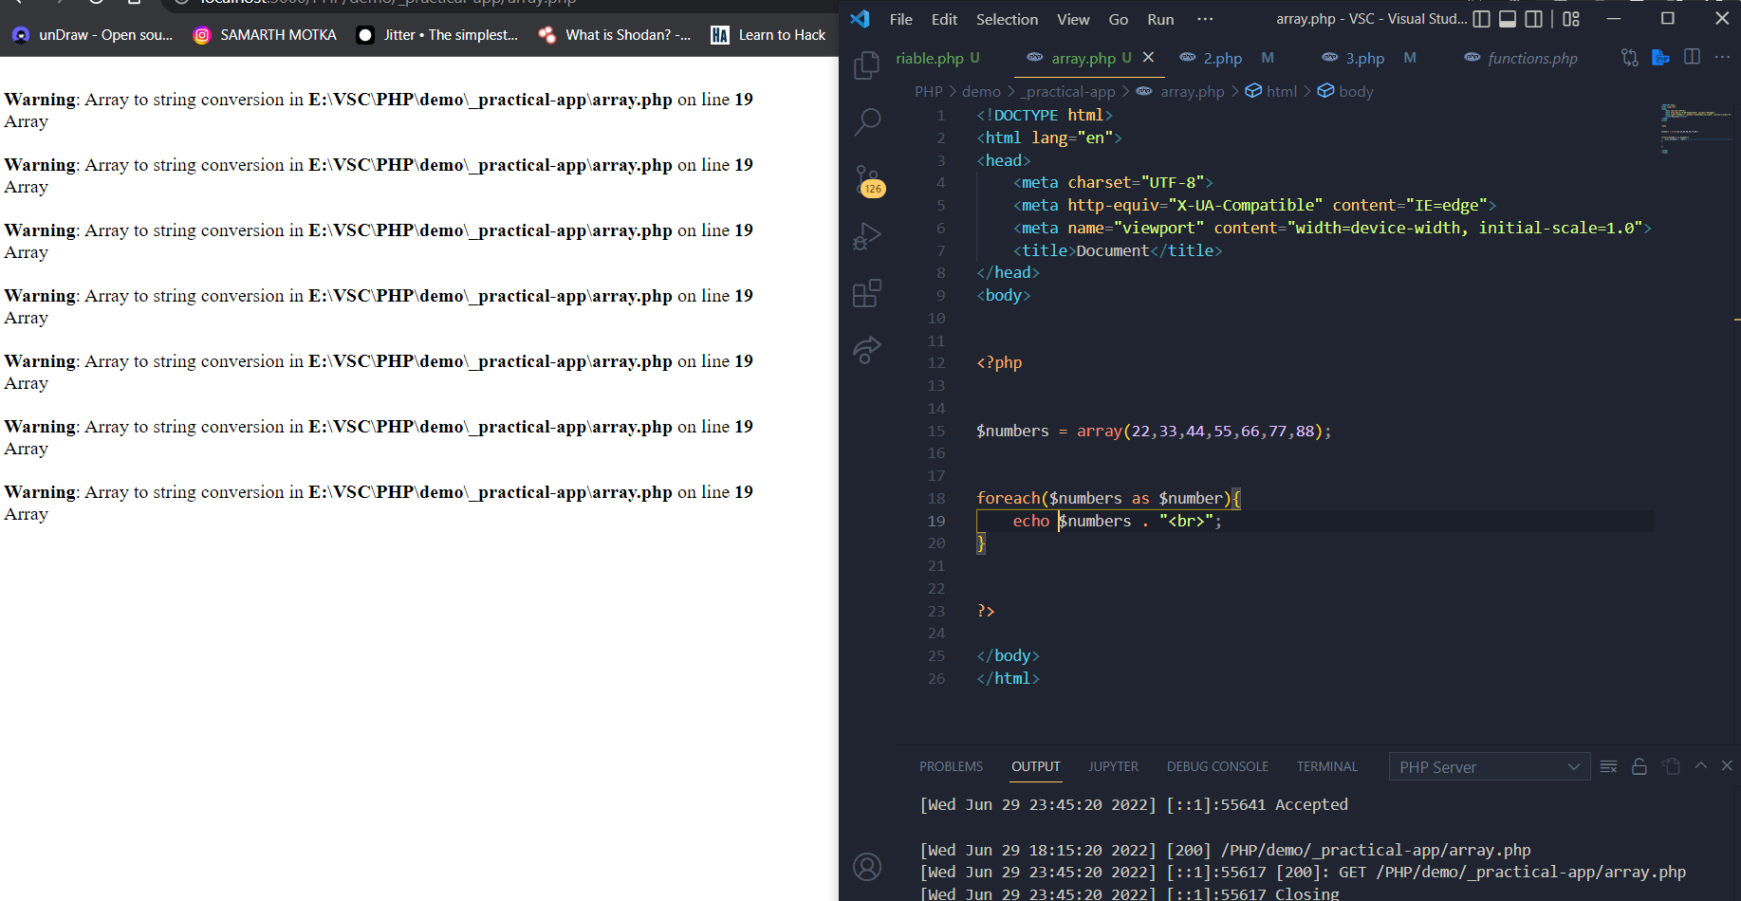Image resolution: width=1741 pixels, height=901 pixels.
Task: Switch to the 3.php tab
Action: tap(1364, 58)
